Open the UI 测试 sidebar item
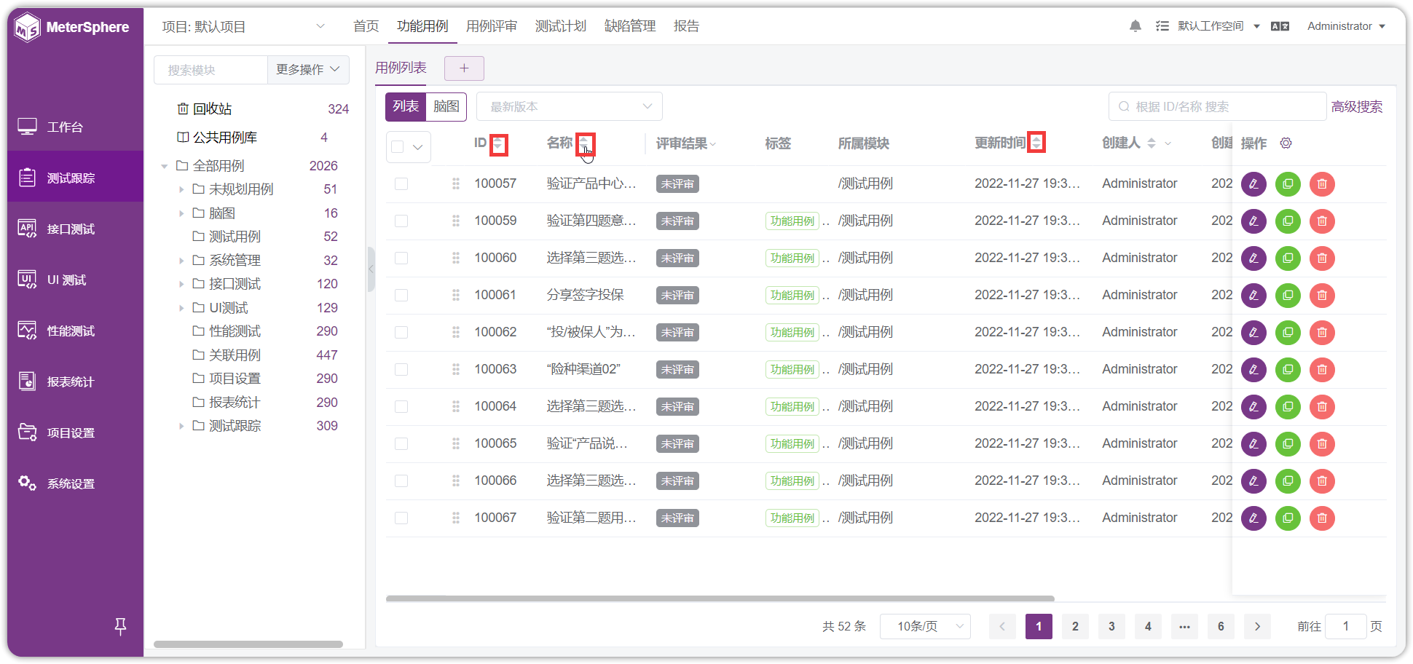1413x664 pixels. click(x=75, y=280)
